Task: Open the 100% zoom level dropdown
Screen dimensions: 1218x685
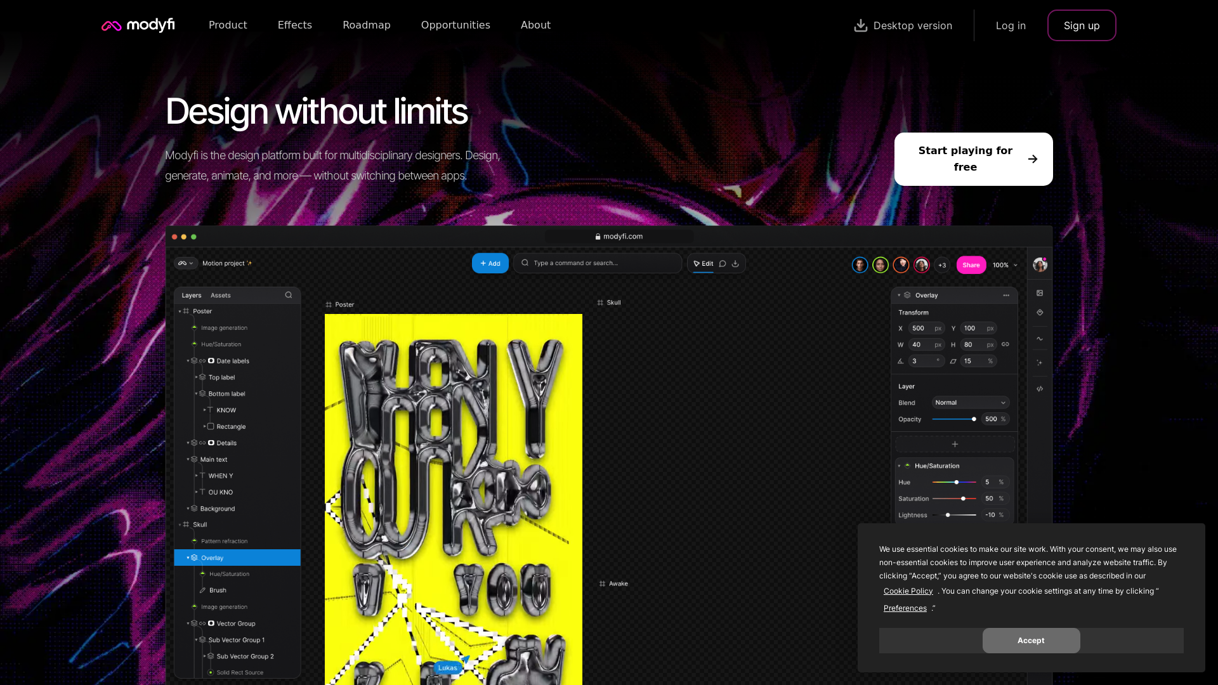Action: (1005, 265)
